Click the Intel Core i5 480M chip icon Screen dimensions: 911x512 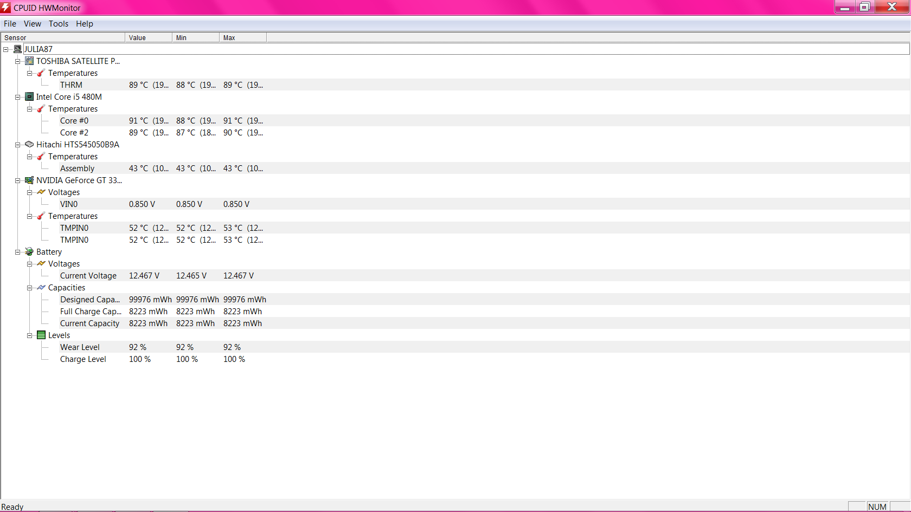click(29, 97)
